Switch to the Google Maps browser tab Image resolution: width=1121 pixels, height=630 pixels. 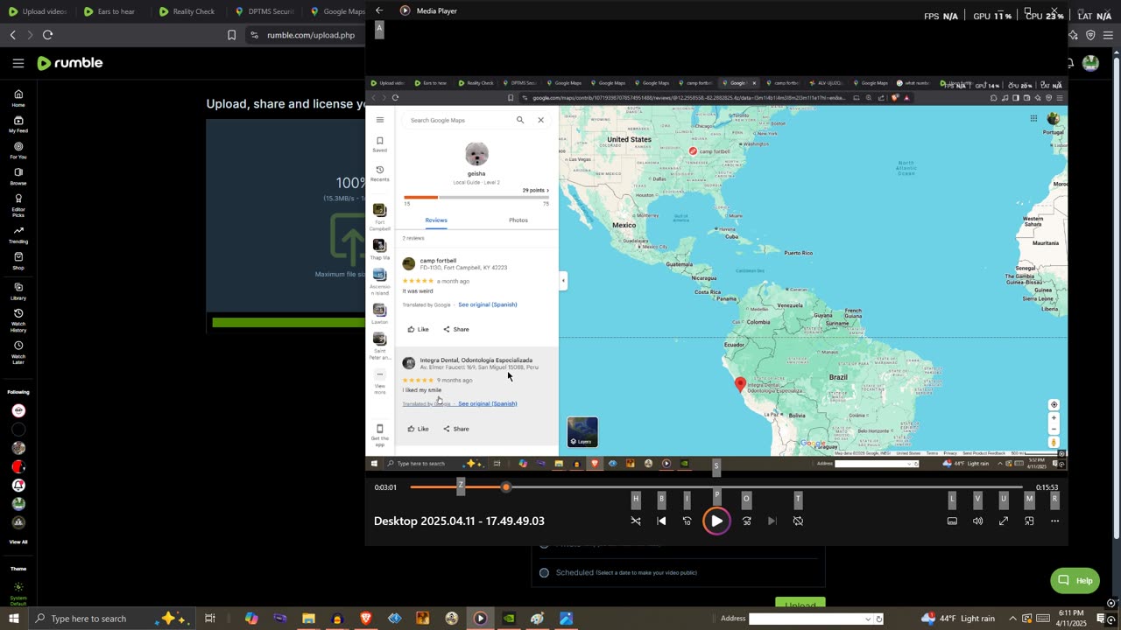337,11
